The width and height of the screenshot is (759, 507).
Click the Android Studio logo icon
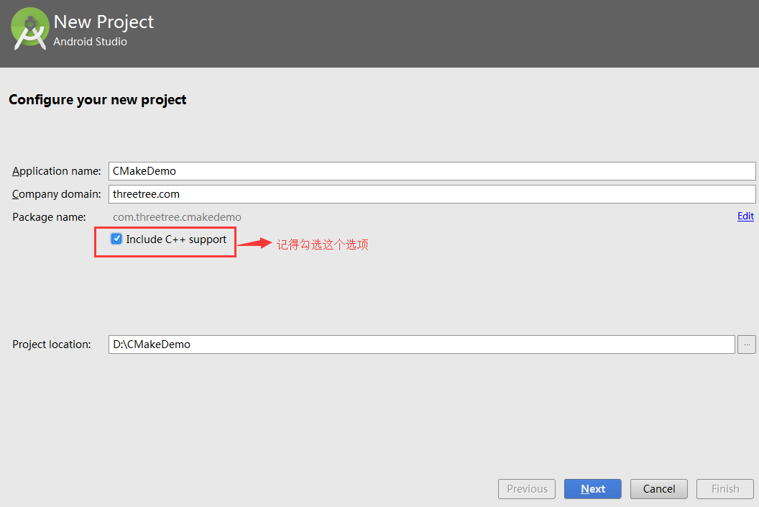[29, 29]
